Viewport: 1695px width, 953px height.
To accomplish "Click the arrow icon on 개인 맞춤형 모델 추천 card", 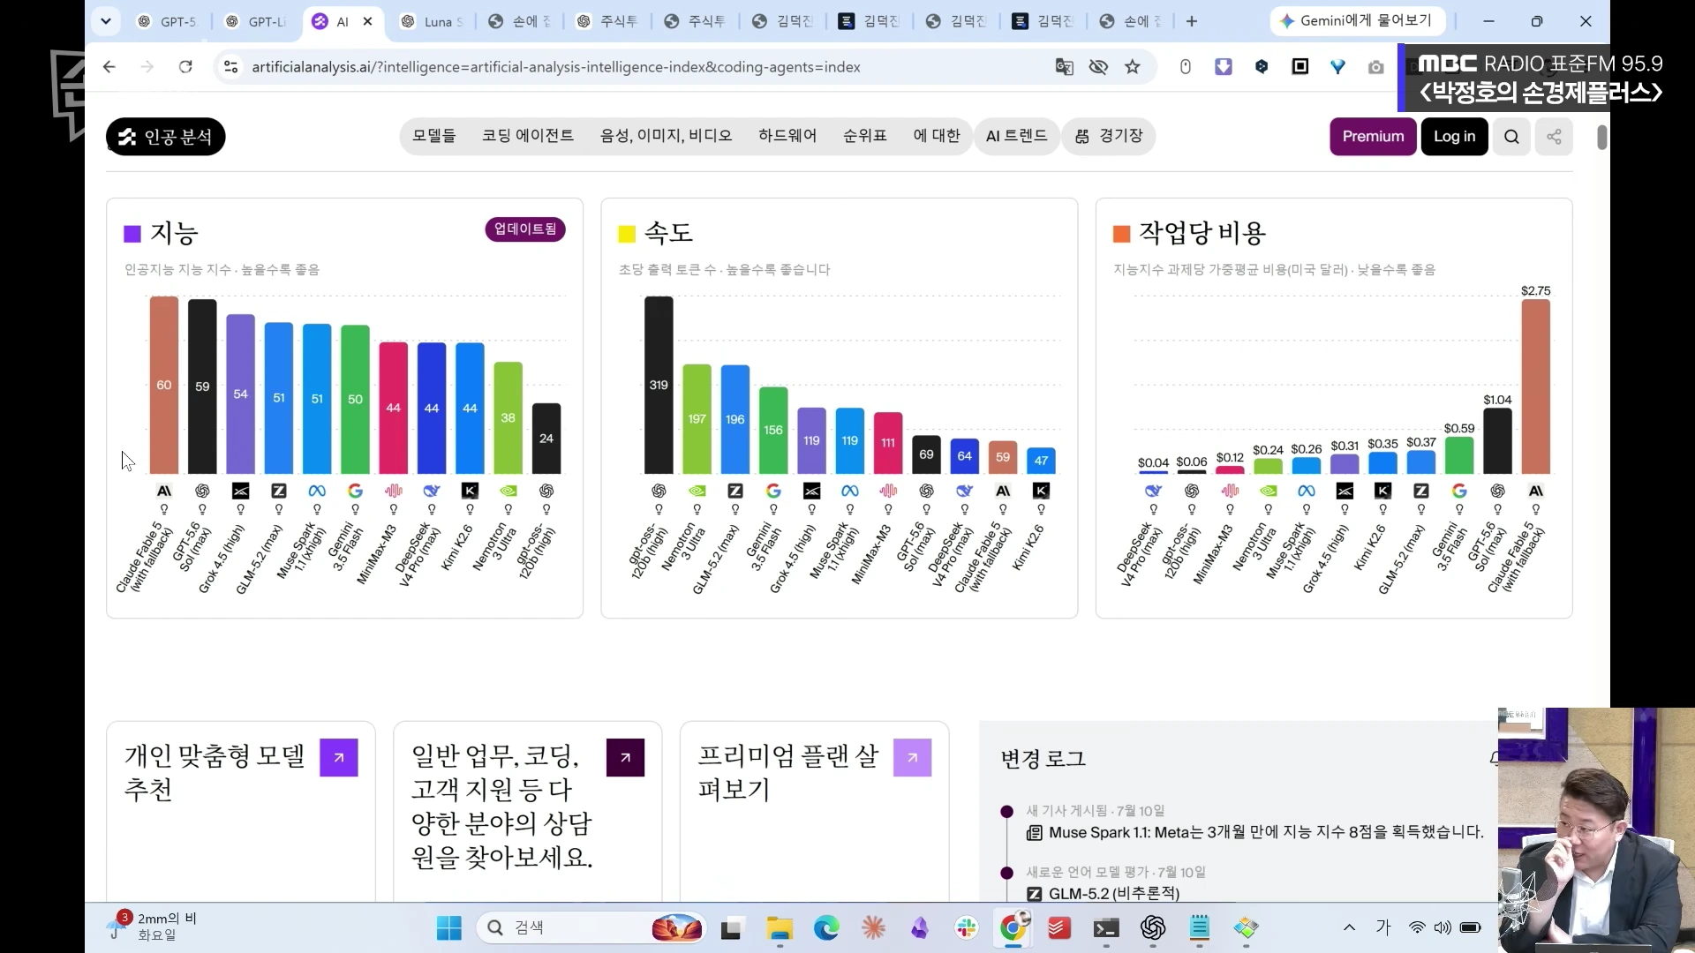I will [x=339, y=758].
